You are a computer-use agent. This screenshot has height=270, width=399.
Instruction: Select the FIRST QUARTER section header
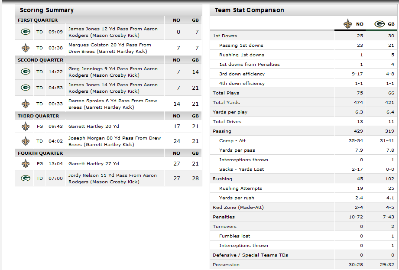coord(108,20)
